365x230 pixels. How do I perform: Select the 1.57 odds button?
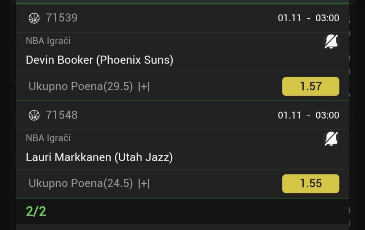pyautogui.click(x=310, y=86)
